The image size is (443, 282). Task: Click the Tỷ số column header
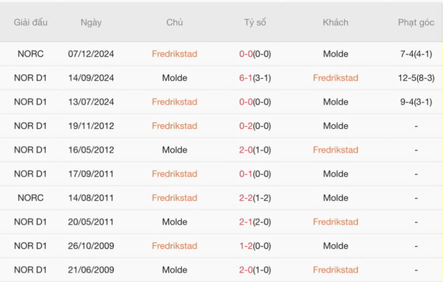tap(255, 22)
